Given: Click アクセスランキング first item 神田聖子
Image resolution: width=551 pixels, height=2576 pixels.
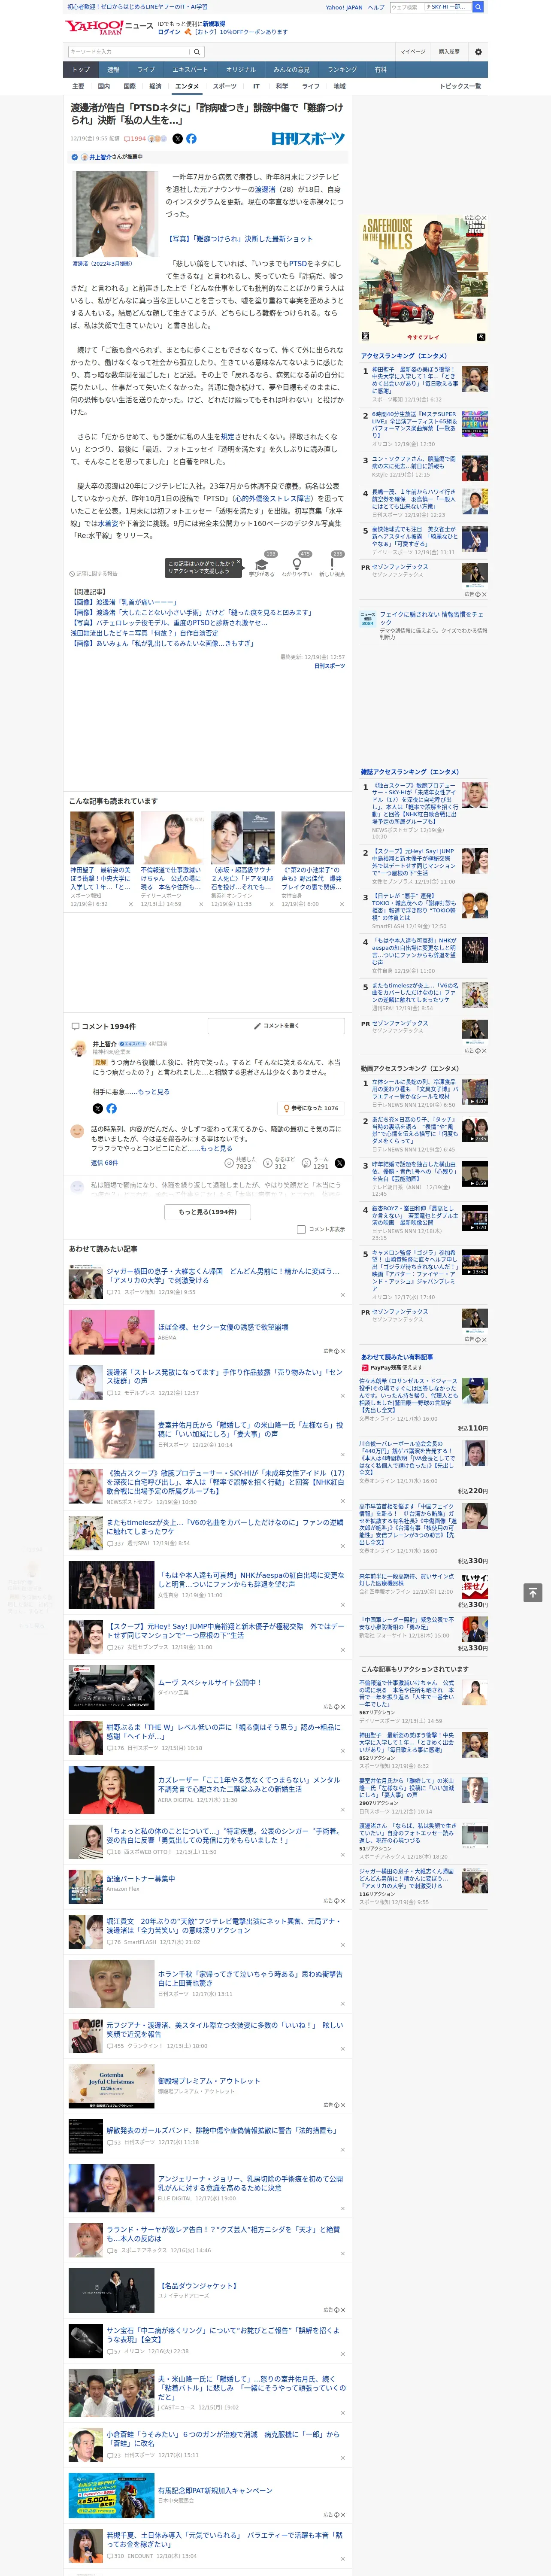Looking at the screenshot, I should tap(415, 379).
